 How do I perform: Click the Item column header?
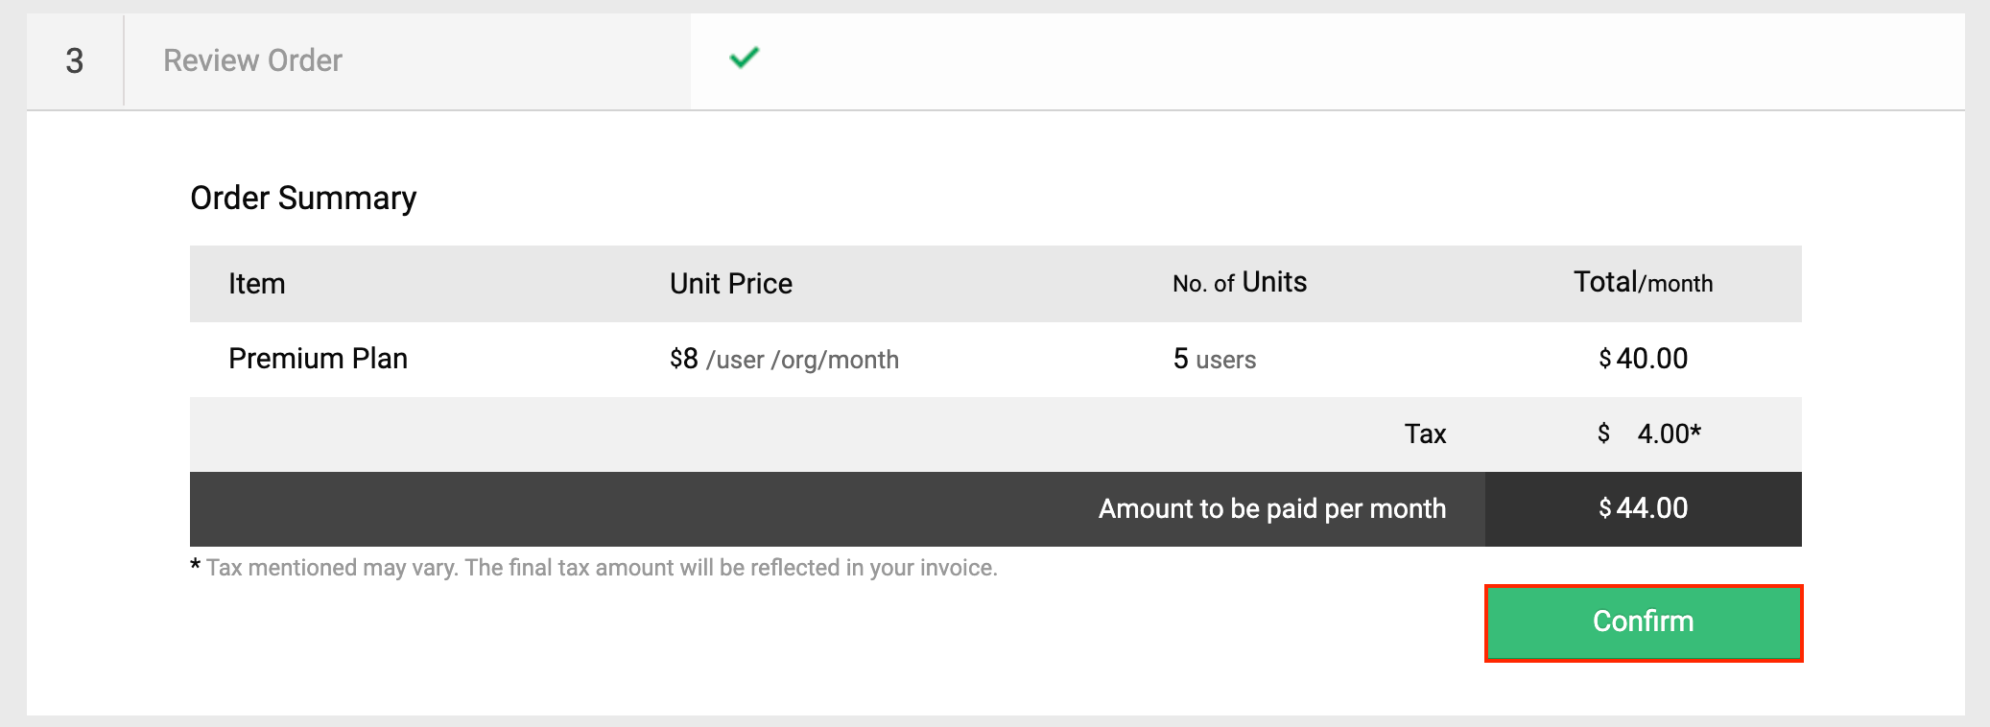coord(256,284)
